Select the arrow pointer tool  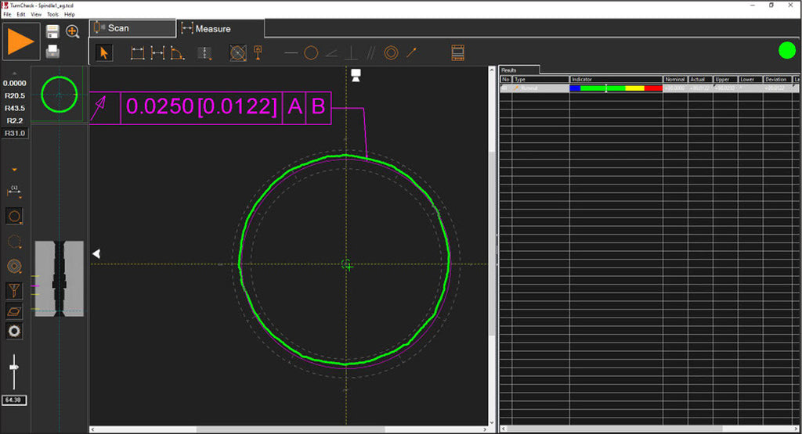tap(104, 52)
